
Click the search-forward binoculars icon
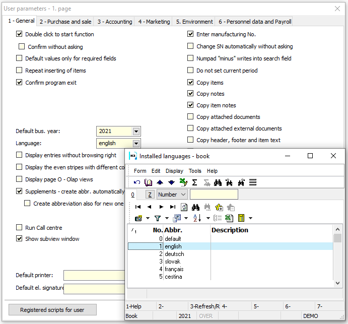tap(241, 182)
